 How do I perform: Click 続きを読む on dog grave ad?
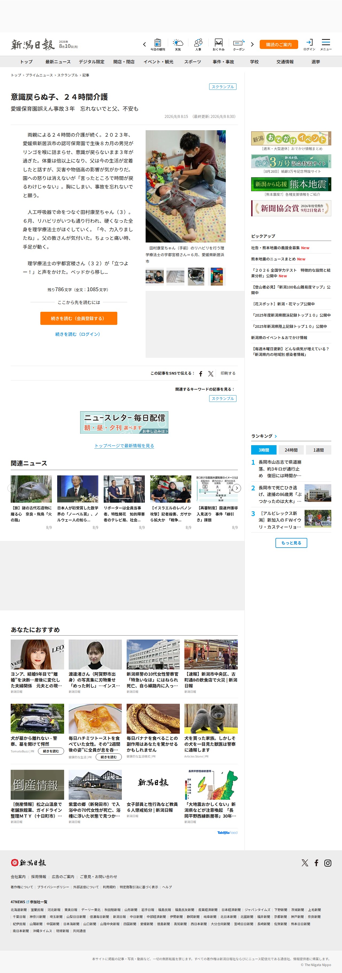click(x=51, y=751)
